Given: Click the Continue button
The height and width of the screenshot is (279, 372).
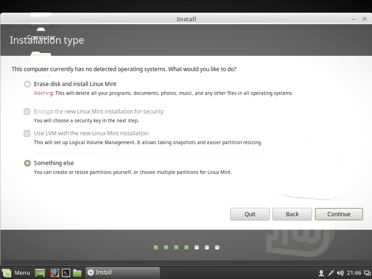Looking at the screenshot, I should coord(339,214).
